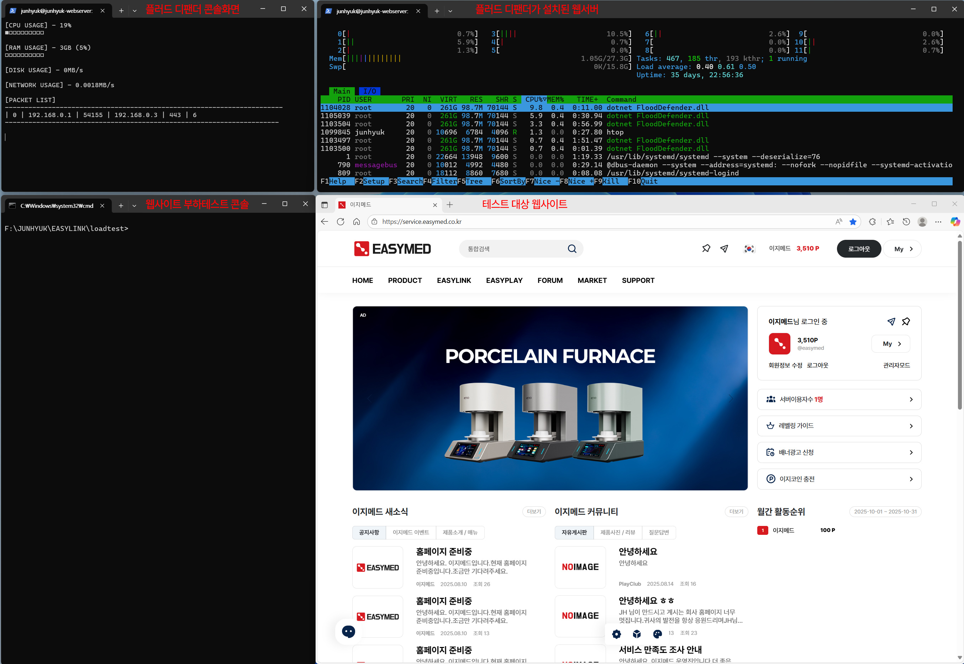Click the blue favorite star in address bar
Image resolution: width=964 pixels, height=664 pixels.
[853, 222]
